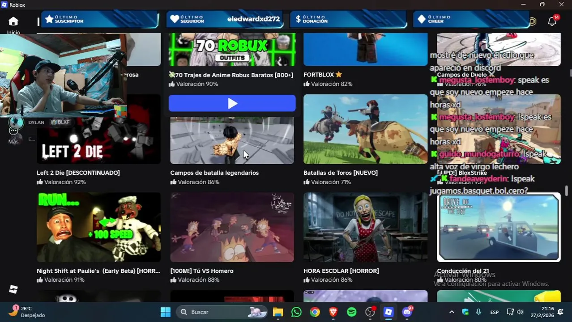Image resolution: width=572 pixels, height=322 pixels.
Task: Click thumbs-up icon next to Valoración 91%
Action: [x=40, y=280]
